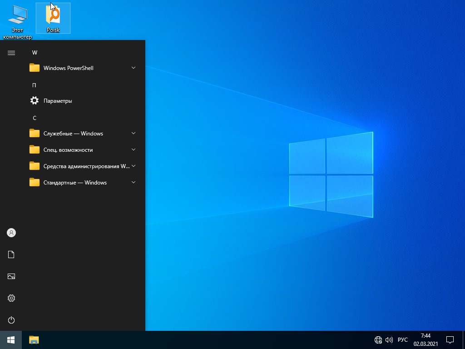
Task: Open the user account icon
Action: [x=11, y=233]
